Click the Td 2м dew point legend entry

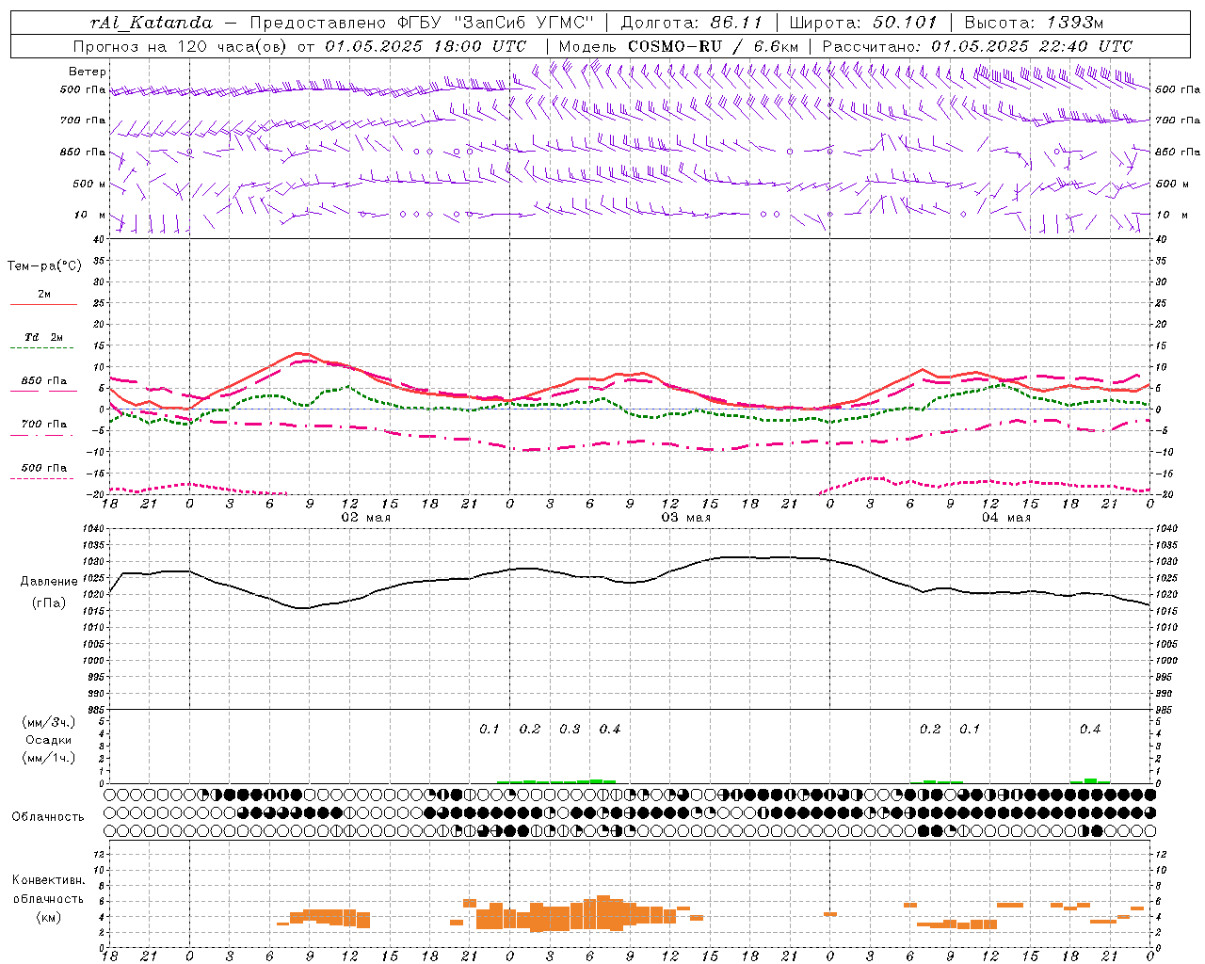pos(44,337)
